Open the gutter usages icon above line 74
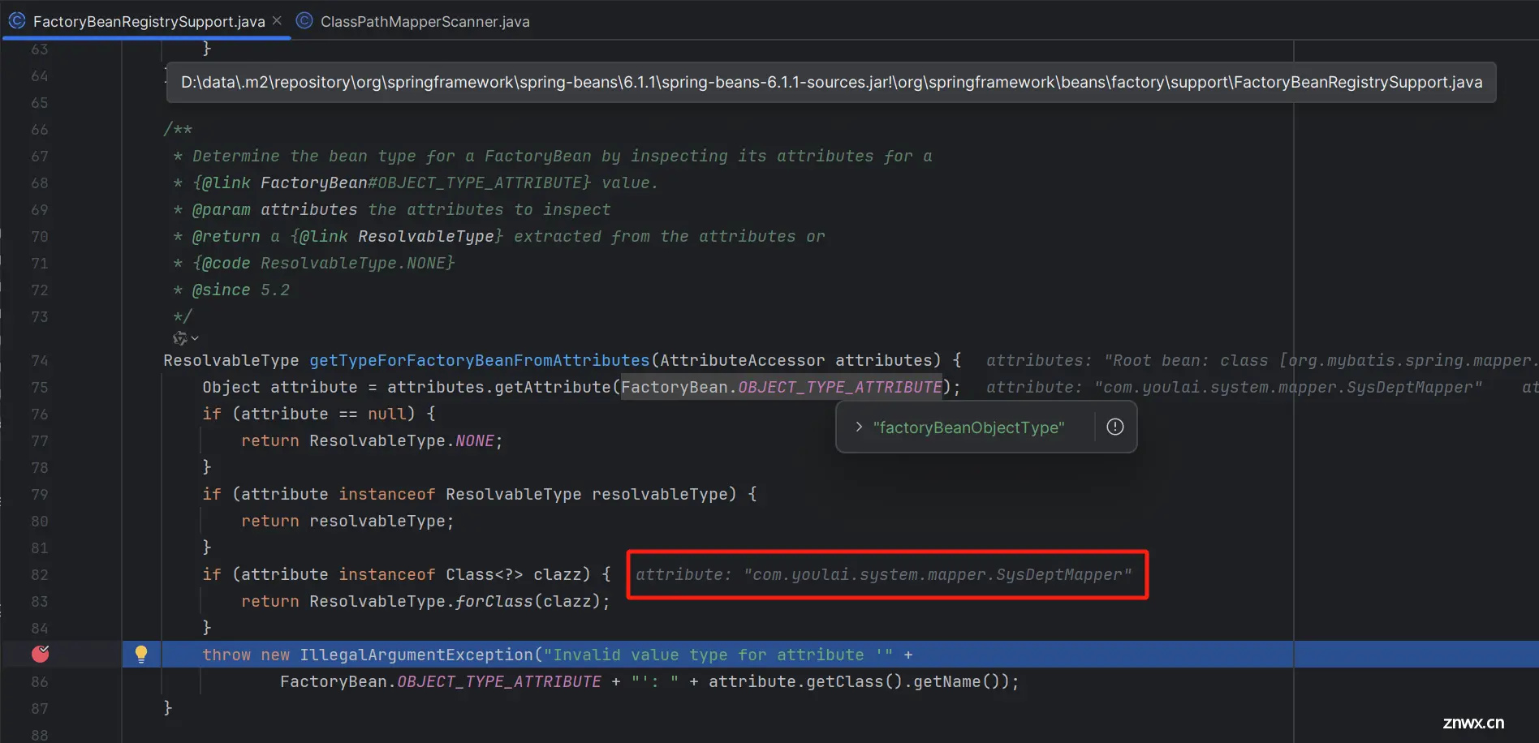Screen dimensions: 1539x743 [180, 338]
